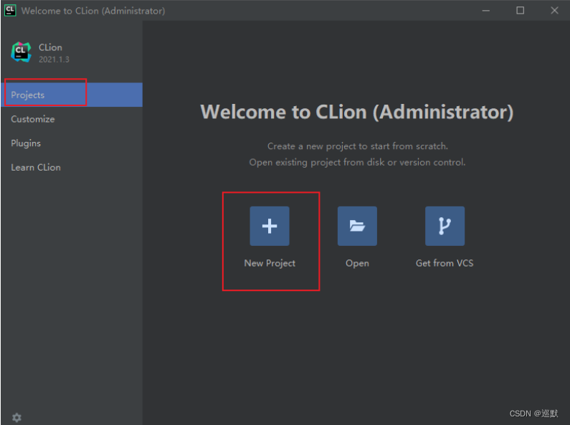This screenshot has width=570, height=425.
Task: Click the CLion title bar app icon
Action: point(10,10)
